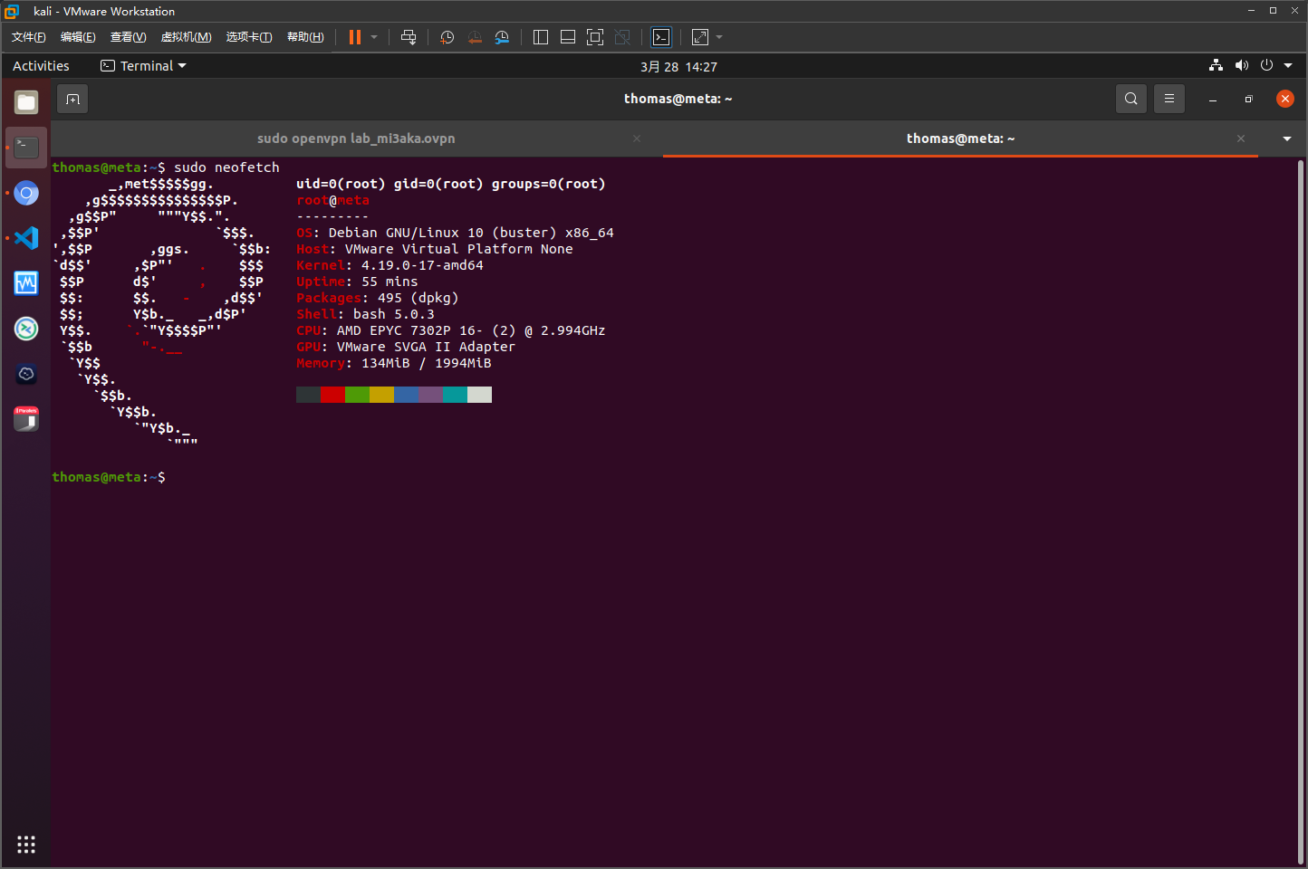
Task: Click the Kernel line "4.19.0-17-amd64"
Action: [390, 265]
